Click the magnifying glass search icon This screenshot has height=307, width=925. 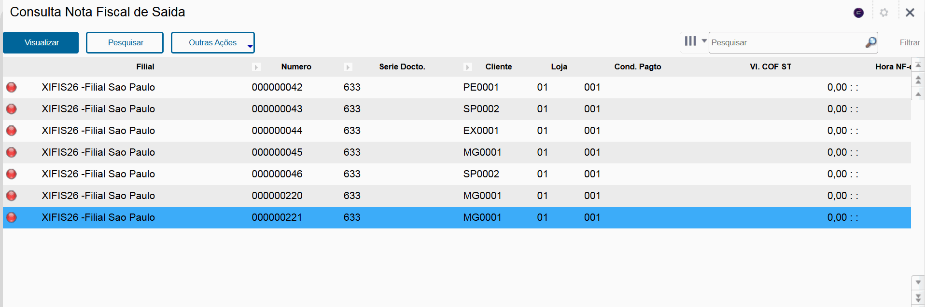(870, 42)
